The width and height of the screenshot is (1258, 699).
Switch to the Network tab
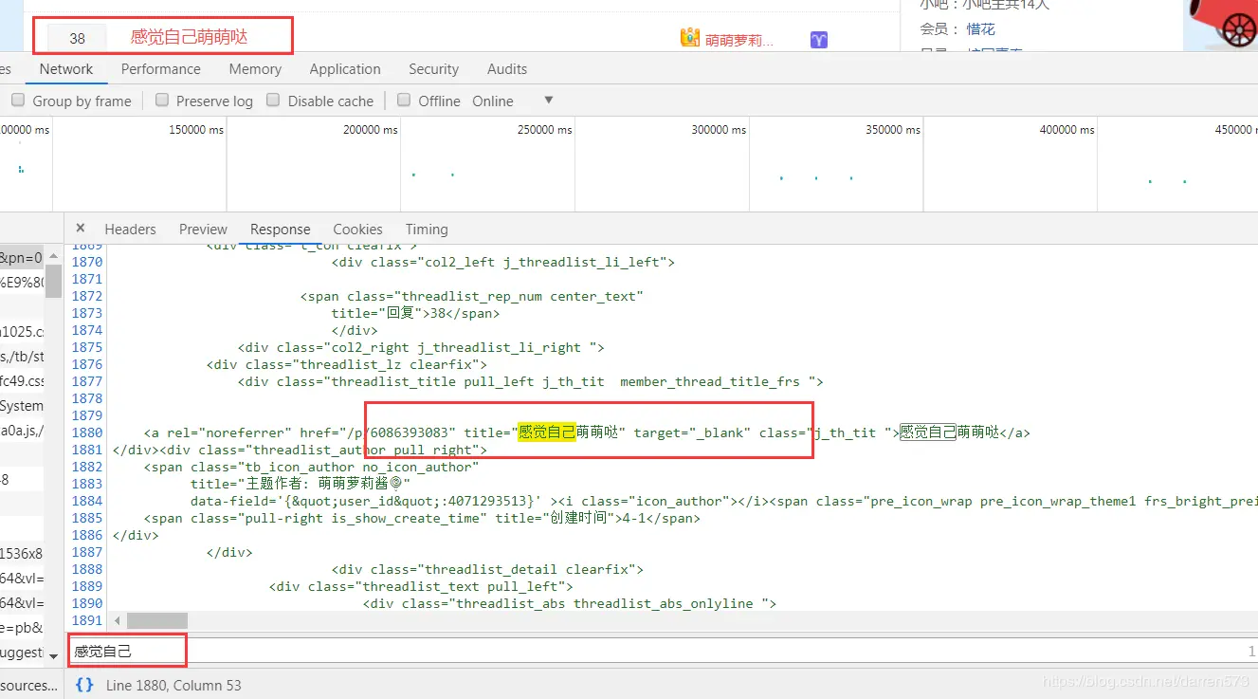66,69
